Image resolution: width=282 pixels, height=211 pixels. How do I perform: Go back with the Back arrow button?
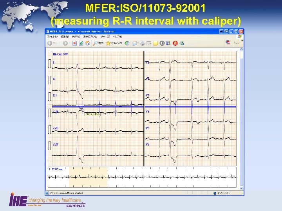pyautogui.click(x=50, y=43)
